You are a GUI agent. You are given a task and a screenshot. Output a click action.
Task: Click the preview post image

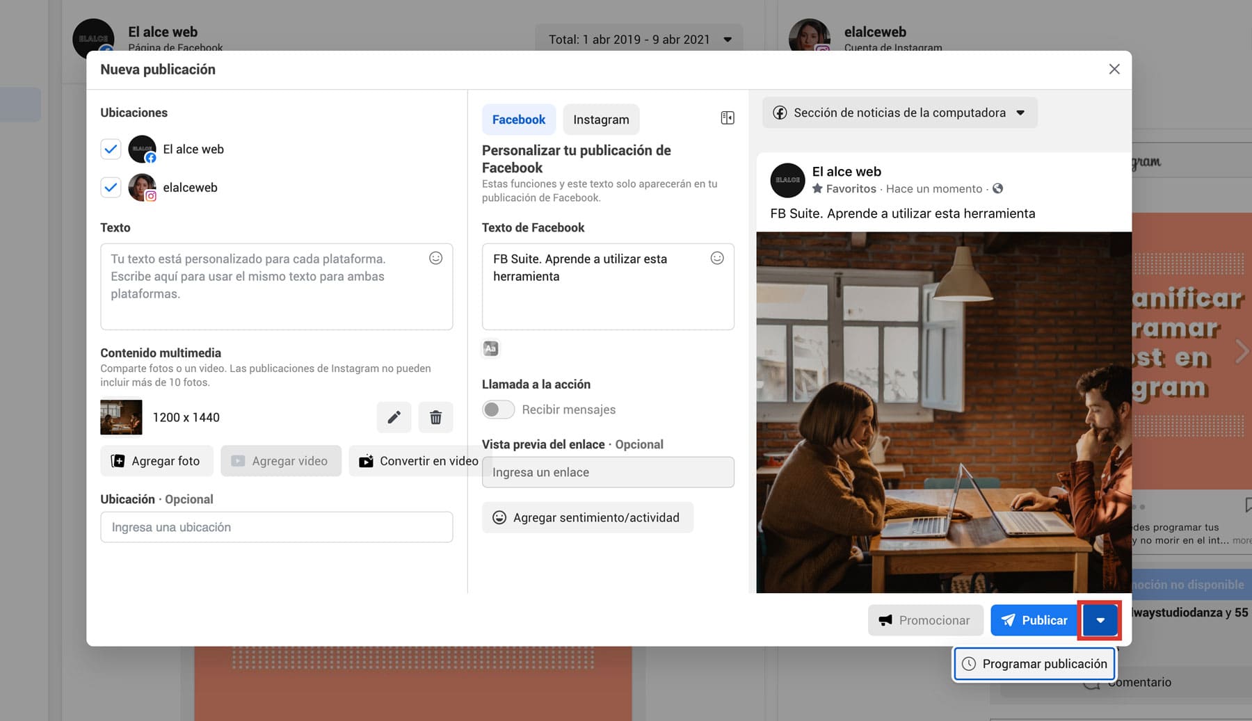(x=944, y=412)
